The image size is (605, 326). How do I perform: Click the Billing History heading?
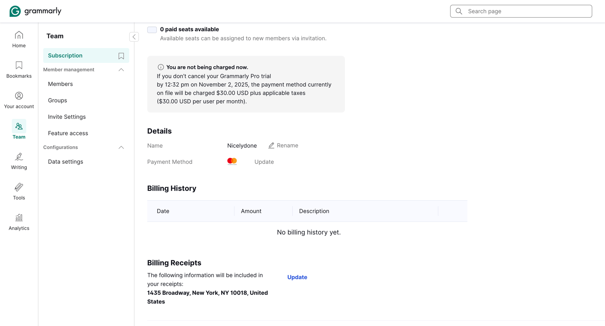(172, 188)
